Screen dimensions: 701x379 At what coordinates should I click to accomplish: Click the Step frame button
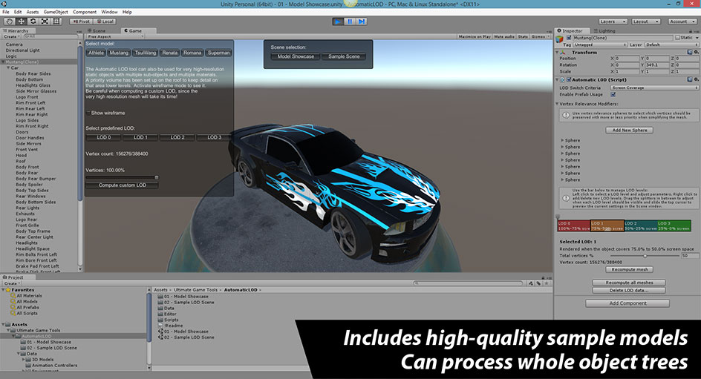361,21
